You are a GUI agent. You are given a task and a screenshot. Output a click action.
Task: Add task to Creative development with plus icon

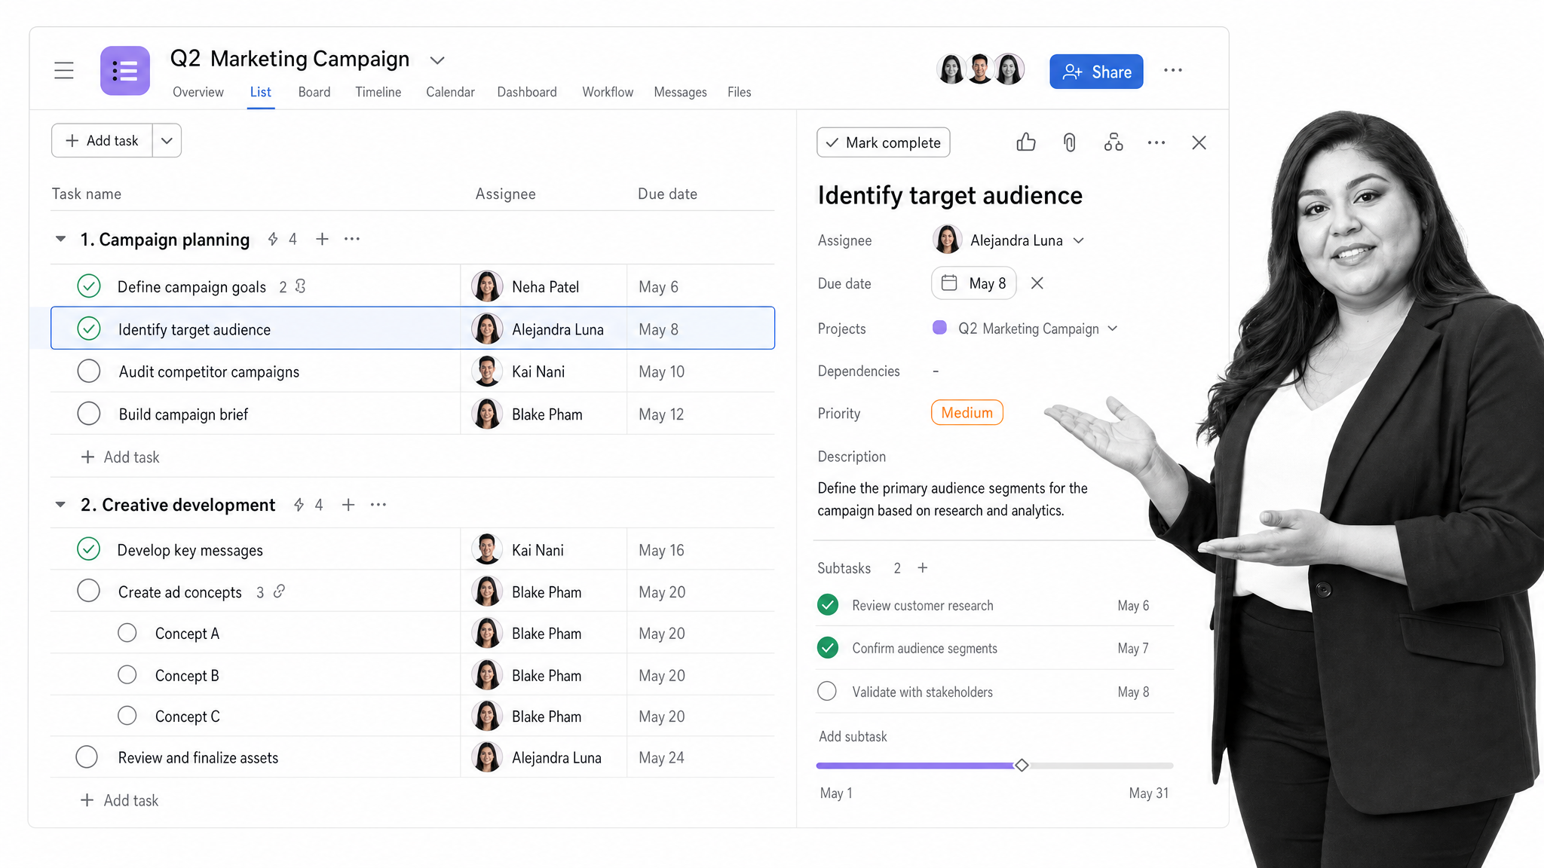348,505
